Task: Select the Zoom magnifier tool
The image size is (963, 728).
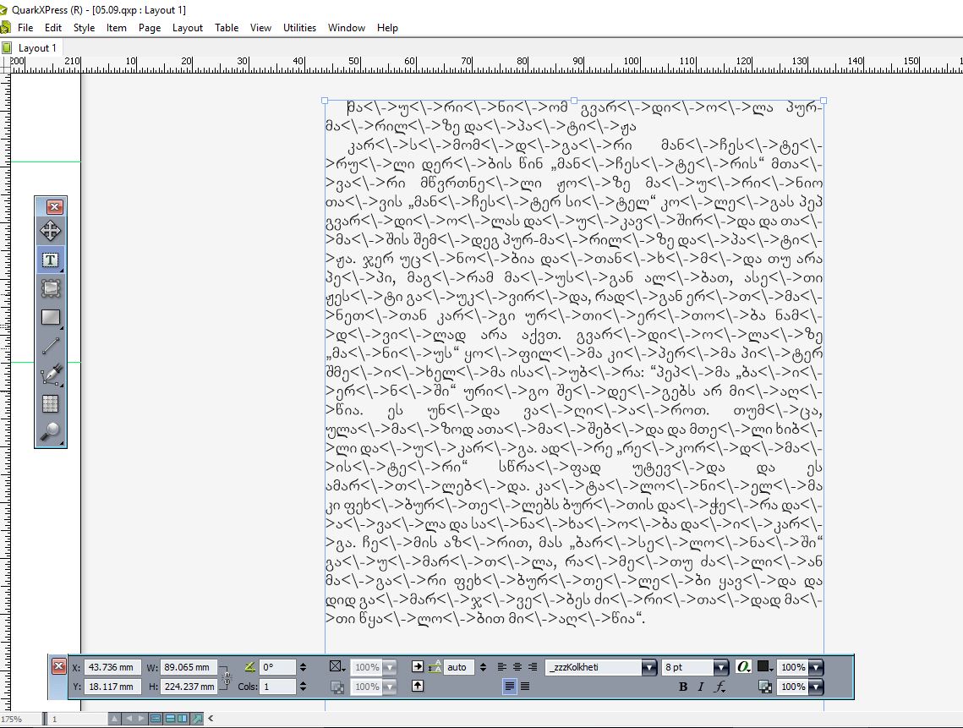Action: pos(50,432)
